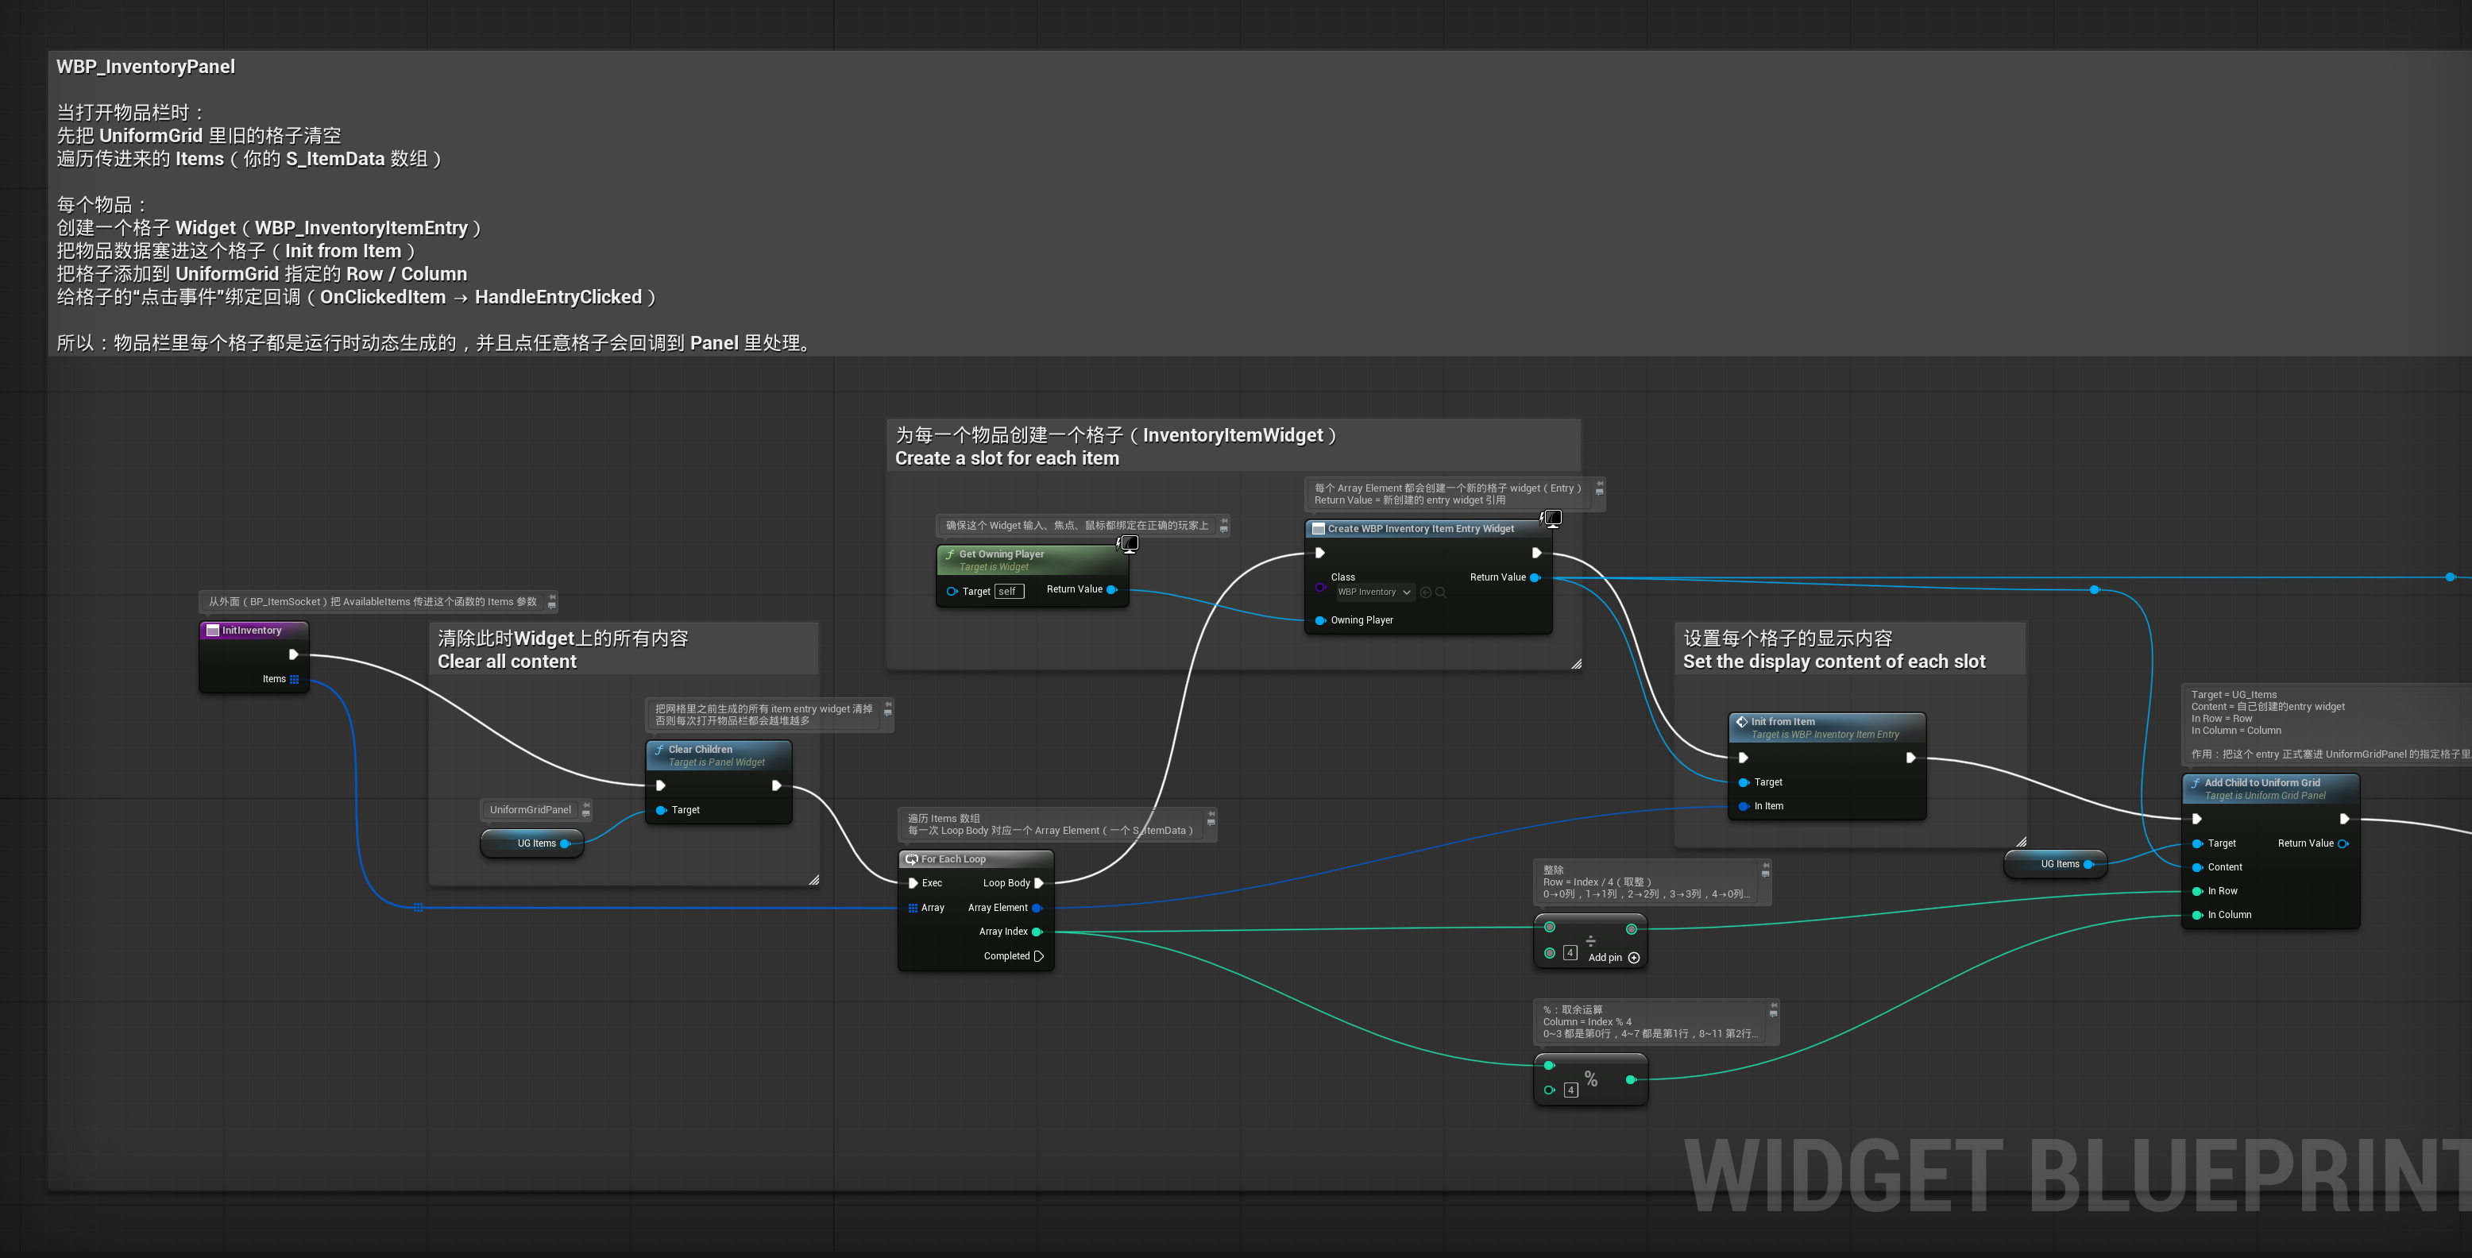The width and height of the screenshot is (2472, 1258).
Task: Click the In Column pin on Add Child node
Action: point(2197,916)
